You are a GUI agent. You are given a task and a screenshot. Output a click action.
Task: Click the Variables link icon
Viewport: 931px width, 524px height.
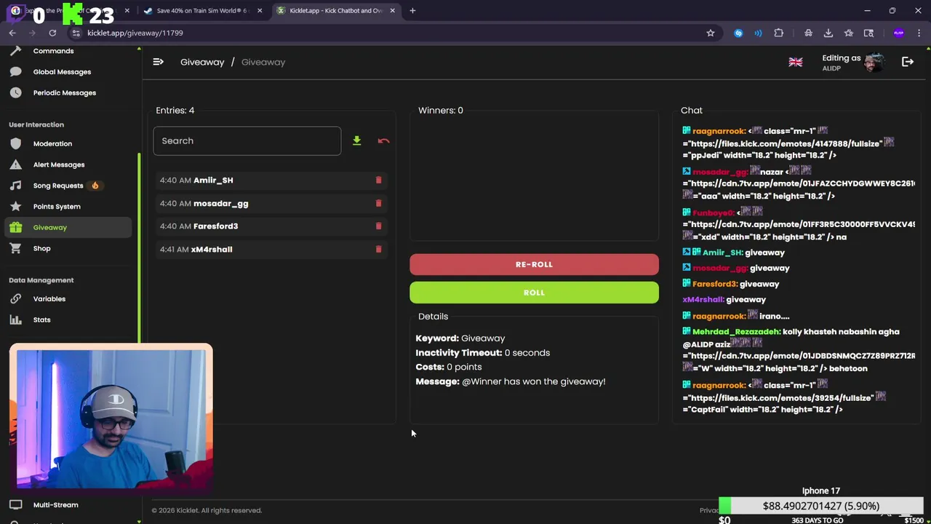15,299
